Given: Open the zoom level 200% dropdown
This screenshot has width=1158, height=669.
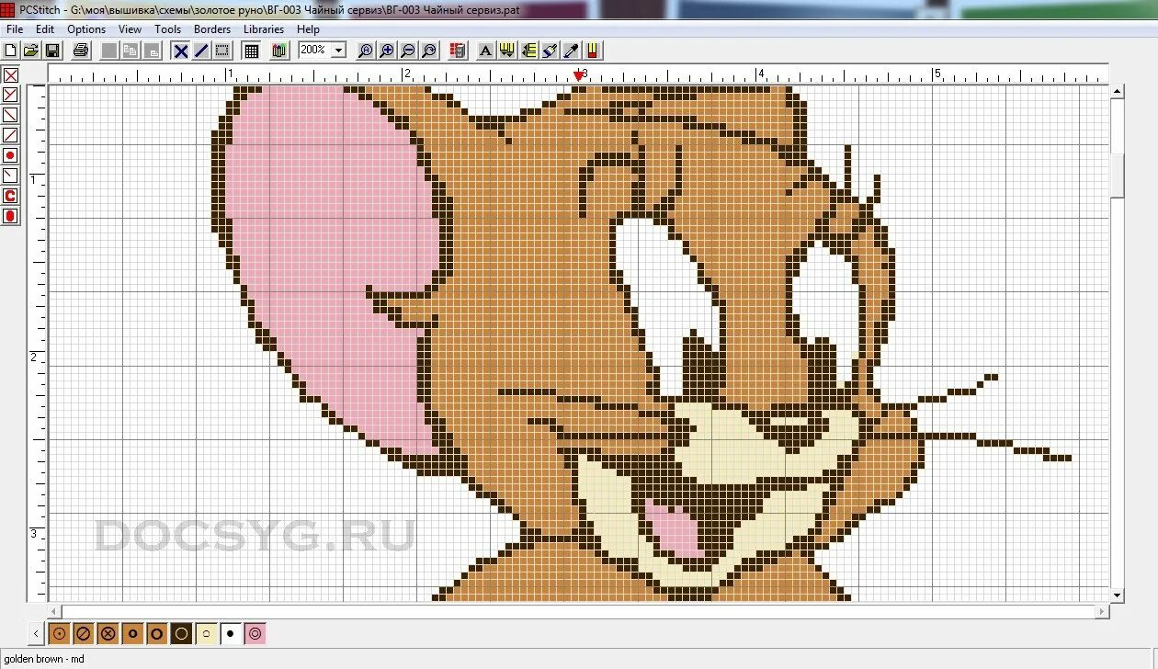Looking at the screenshot, I should [x=339, y=50].
